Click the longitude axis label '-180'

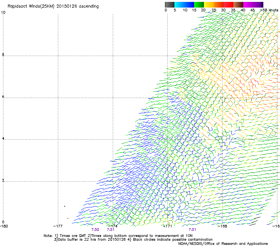click(4, 226)
